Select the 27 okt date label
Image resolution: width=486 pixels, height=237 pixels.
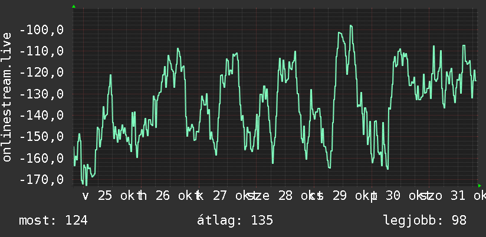234,196
